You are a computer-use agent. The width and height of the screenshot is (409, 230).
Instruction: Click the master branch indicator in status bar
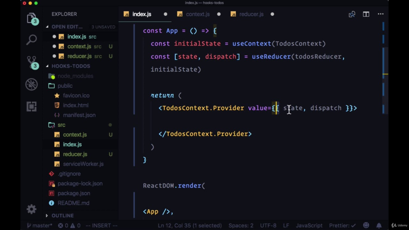39,225
